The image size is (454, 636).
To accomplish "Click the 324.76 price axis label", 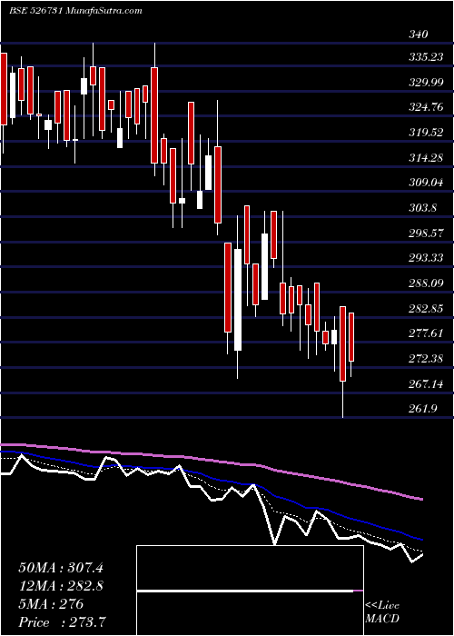I will click(426, 107).
